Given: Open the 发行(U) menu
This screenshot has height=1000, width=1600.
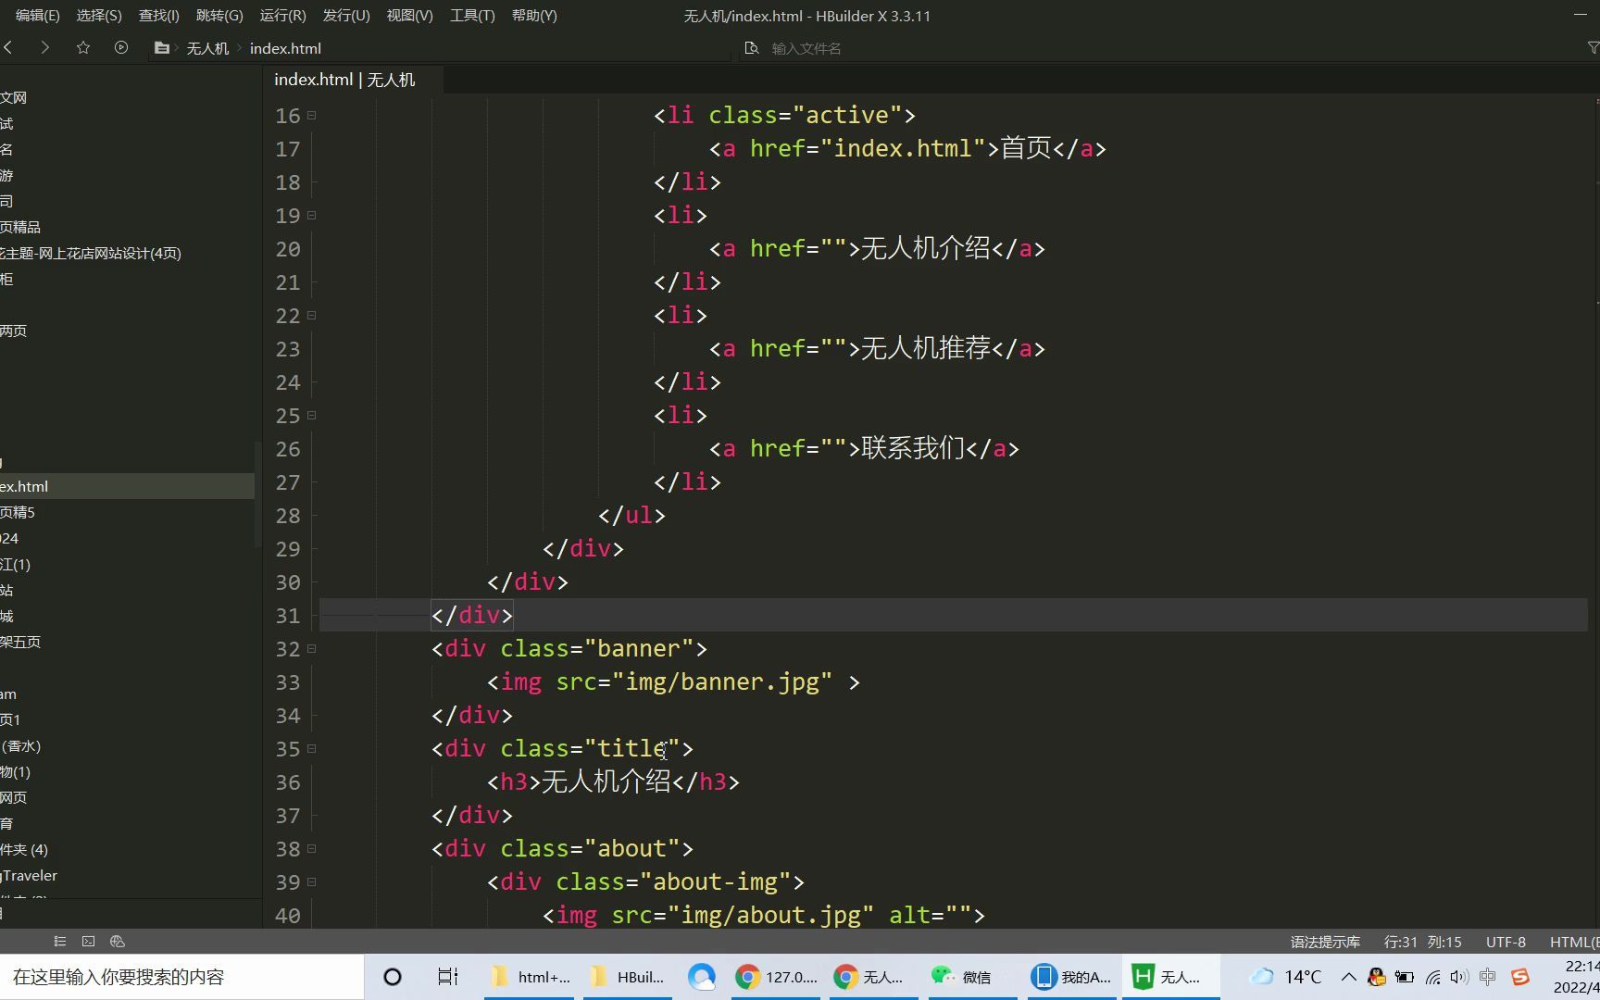Looking at the screenshot, I should pos(345,16).
